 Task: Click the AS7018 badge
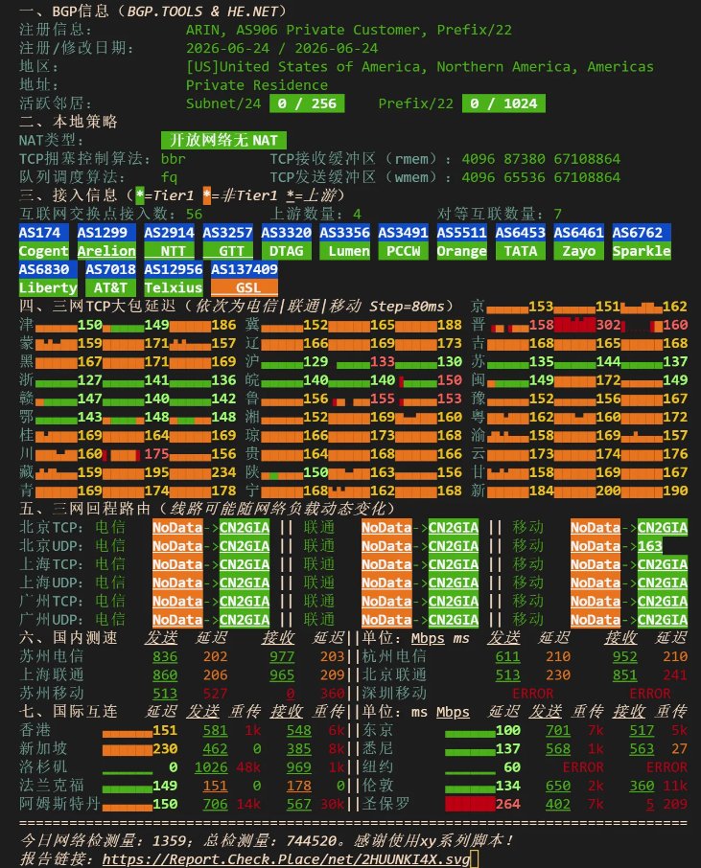(x=111, y=269)
